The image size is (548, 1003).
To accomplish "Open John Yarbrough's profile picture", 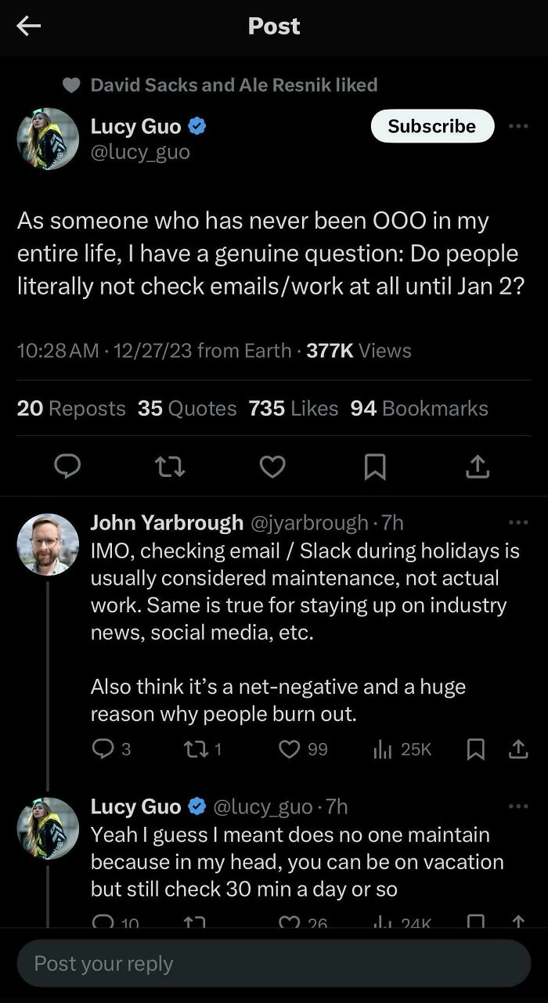I will (48, 545).
